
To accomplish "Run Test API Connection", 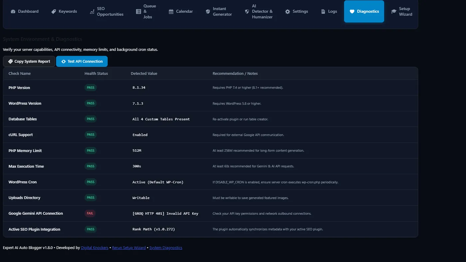I will click(x=82, y=61).
